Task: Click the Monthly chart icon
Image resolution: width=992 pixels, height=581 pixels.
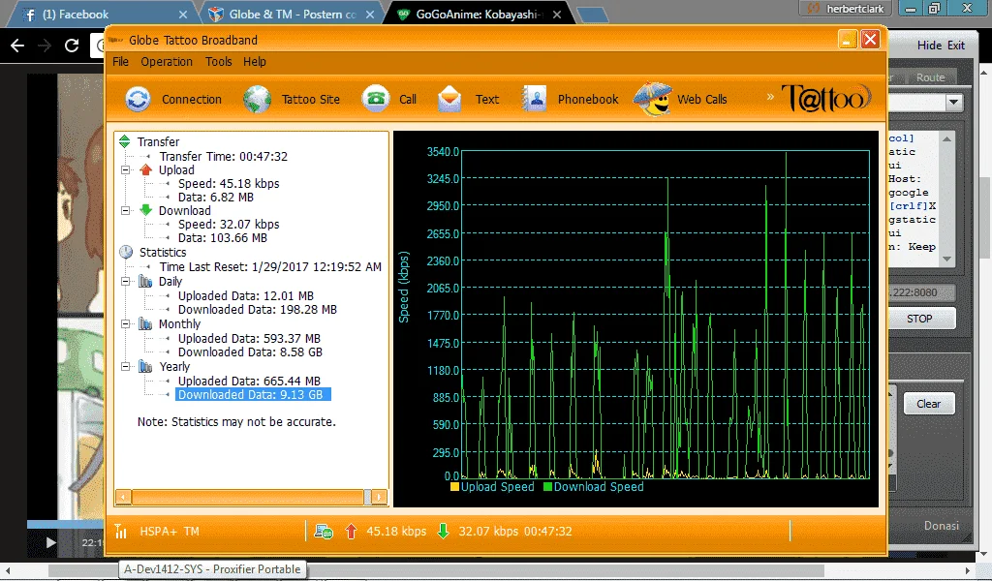Action: pyautogui.click(x=145, y=323)
